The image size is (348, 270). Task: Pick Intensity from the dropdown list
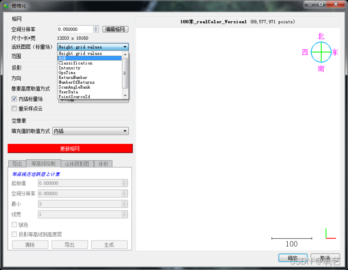[89, 68]
